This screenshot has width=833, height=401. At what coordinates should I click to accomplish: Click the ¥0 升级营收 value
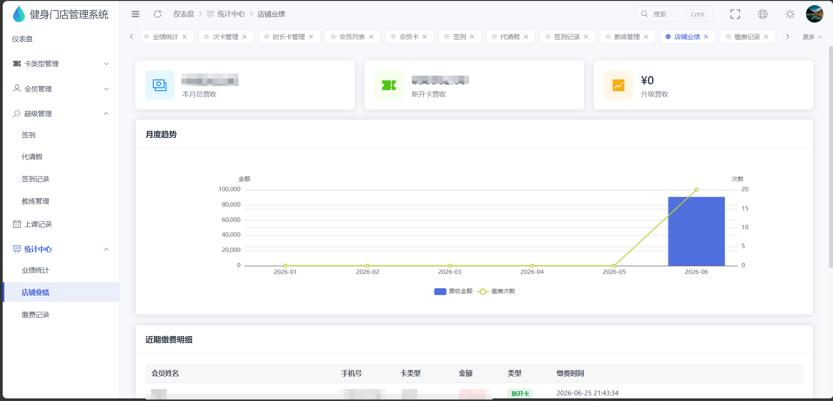(647, 80)
